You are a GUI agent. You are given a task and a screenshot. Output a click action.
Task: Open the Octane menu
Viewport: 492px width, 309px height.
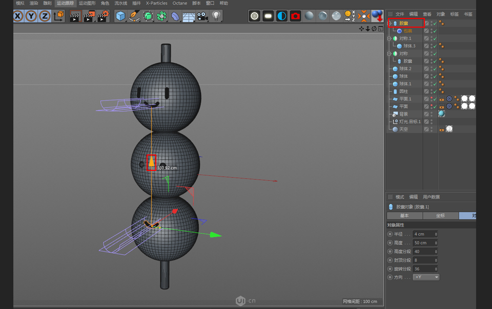[179, 3]
